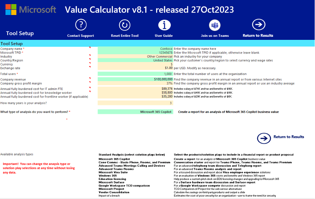The image size is (315, 199).
Task: Click the Join us on Teams icon
Action: pos(214,25)
